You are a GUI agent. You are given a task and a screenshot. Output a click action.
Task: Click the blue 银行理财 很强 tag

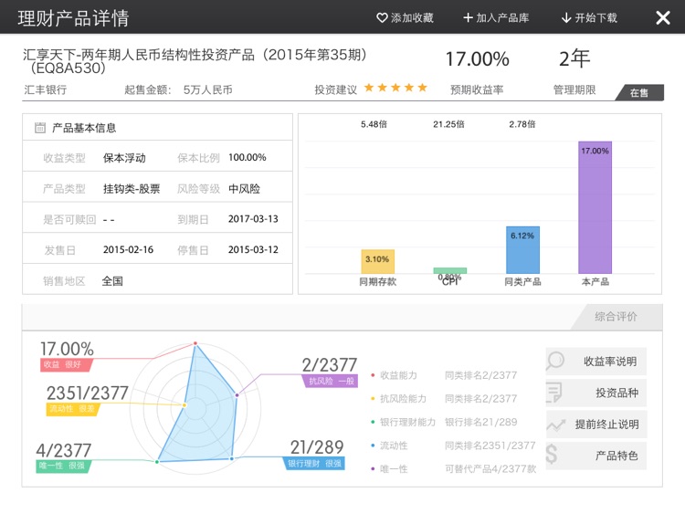click(x=314, y=464)
